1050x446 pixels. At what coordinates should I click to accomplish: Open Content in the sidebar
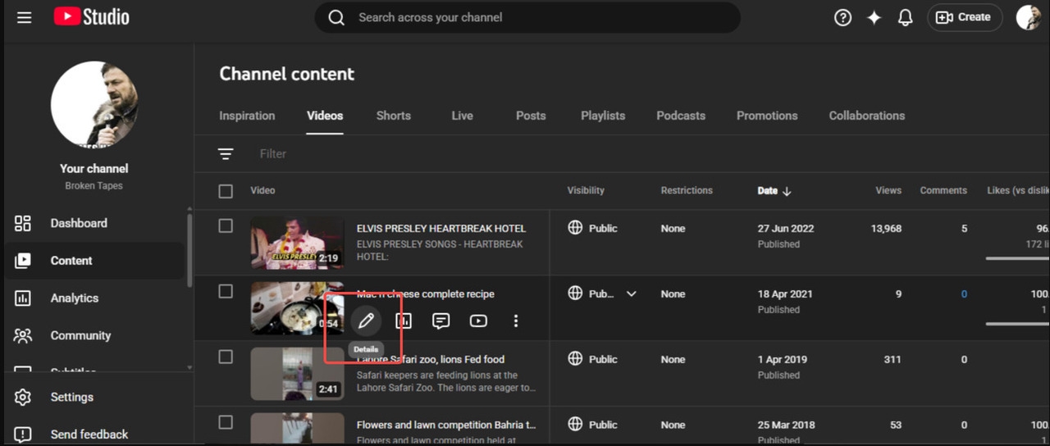coord(94,261)
